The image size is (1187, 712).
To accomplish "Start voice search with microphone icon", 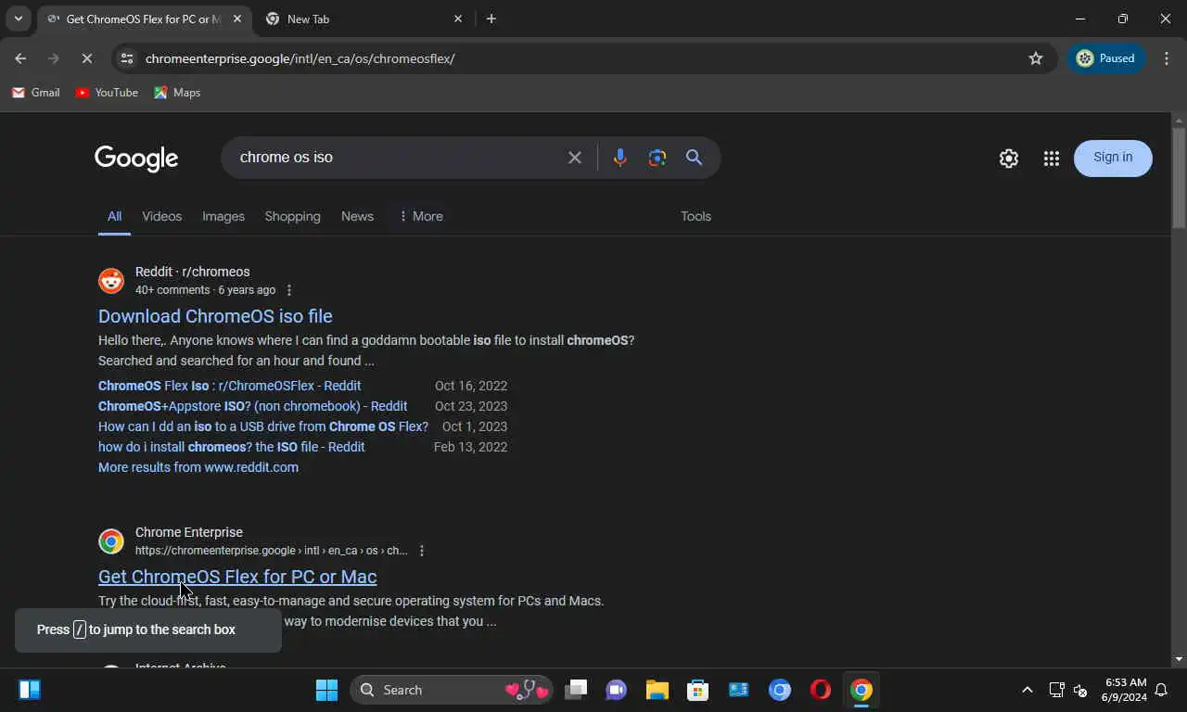I will [620, 158].
